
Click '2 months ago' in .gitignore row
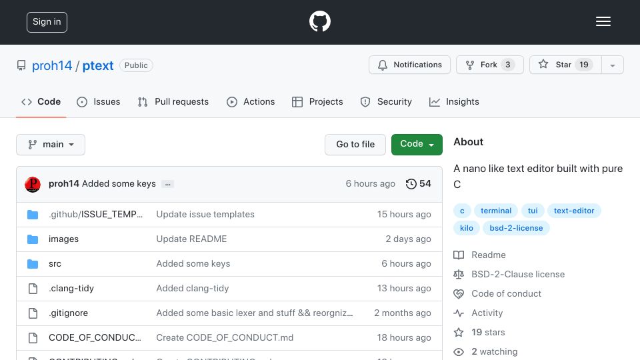tap(403, 313)
